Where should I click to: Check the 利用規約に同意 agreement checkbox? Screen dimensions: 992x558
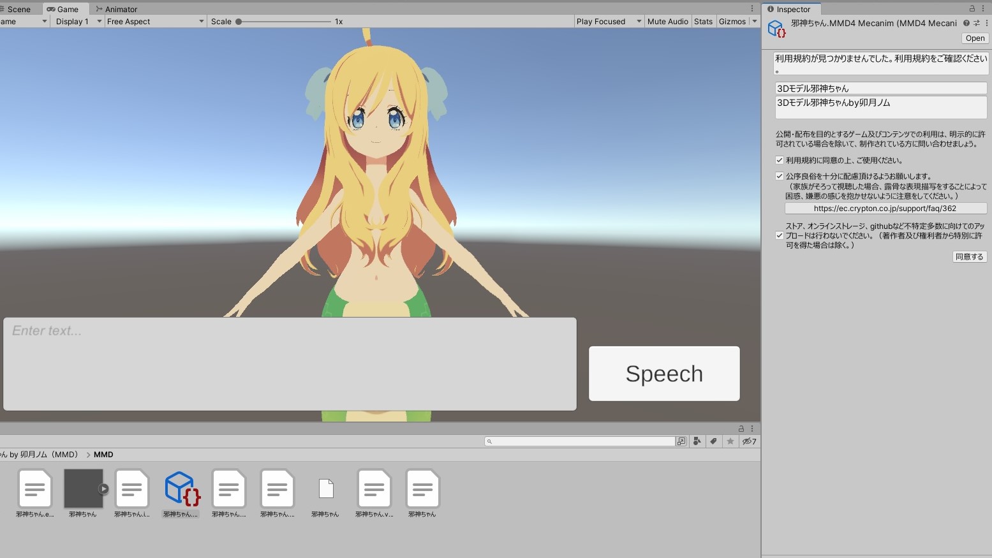coord(780,160)
